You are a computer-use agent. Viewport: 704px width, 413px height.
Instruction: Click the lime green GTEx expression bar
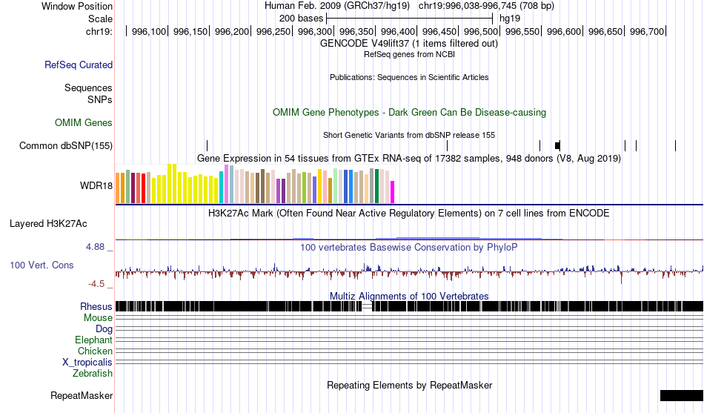pos(304,188)
